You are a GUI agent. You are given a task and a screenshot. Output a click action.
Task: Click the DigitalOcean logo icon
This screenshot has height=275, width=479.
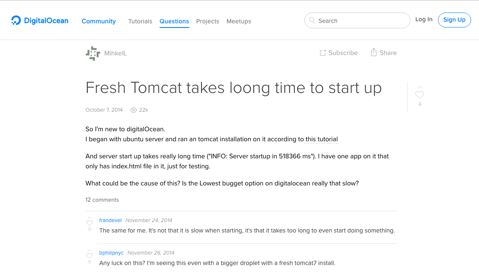click(x=16, y=20)
